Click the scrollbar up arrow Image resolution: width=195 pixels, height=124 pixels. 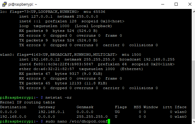194,12
